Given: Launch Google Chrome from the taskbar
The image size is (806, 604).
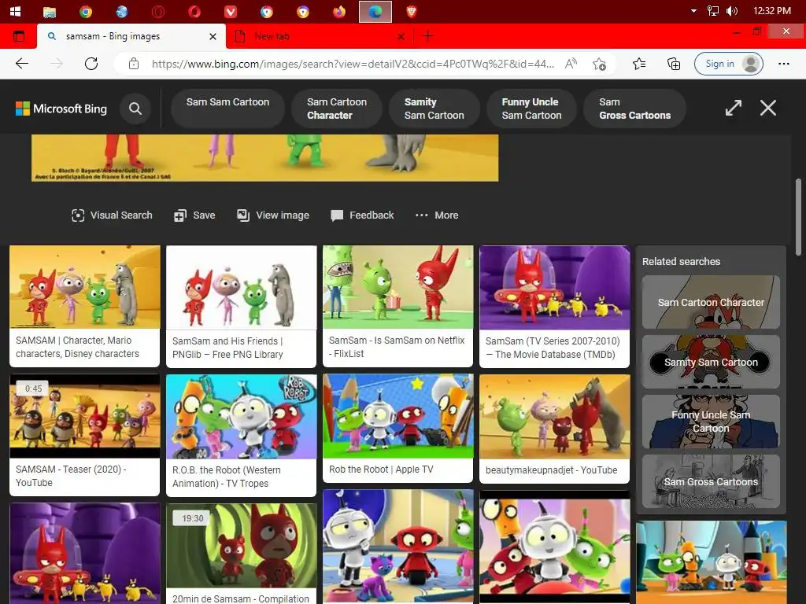Looking at the screenshot, I should 86,11.
